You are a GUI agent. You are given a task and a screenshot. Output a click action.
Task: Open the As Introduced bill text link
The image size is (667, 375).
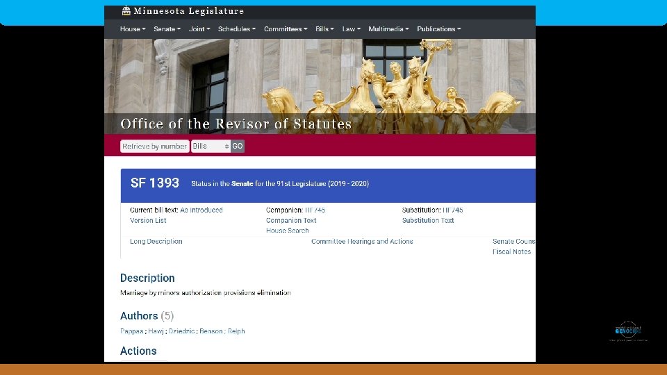(201, 210)
